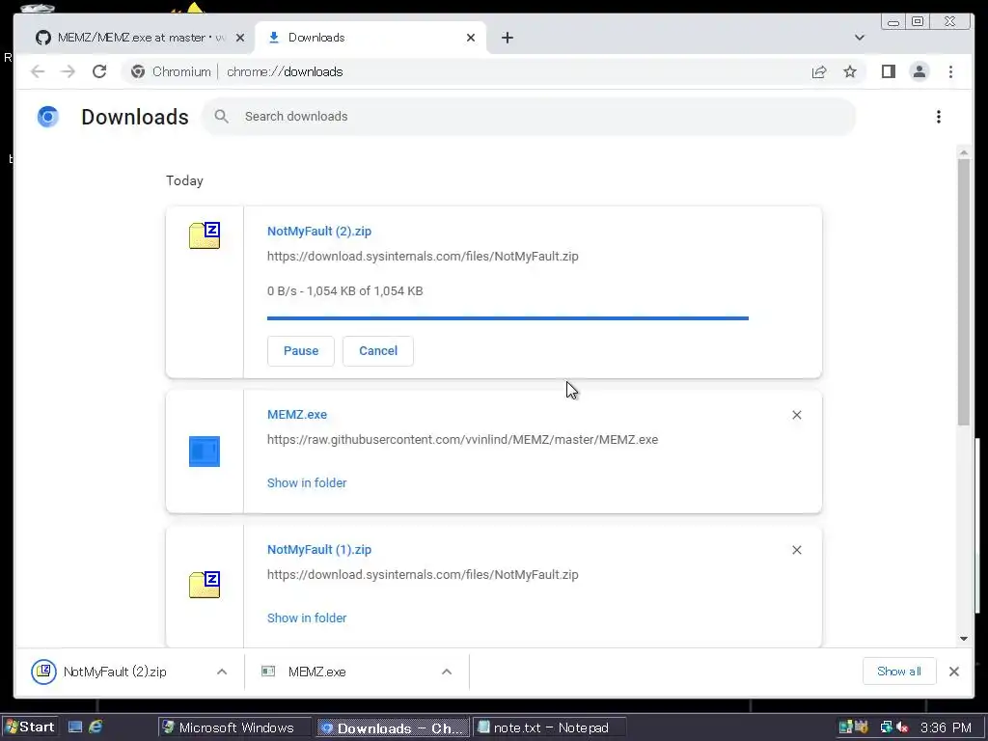Click the MEMZ.exe file icon in list
The width and height of the screenshot is (988, 741).
205,452
